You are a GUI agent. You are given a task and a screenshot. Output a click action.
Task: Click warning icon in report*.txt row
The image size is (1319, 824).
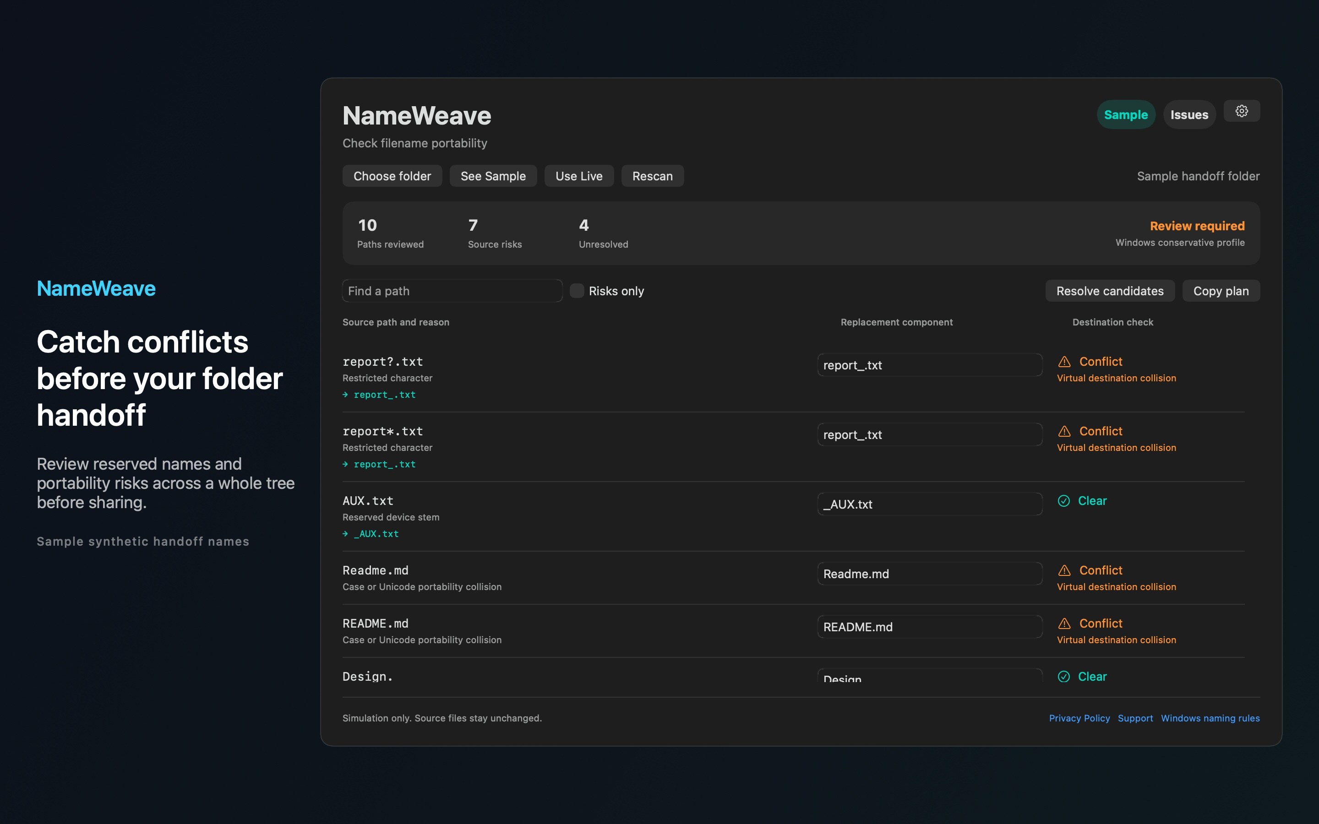[1064, 431]
